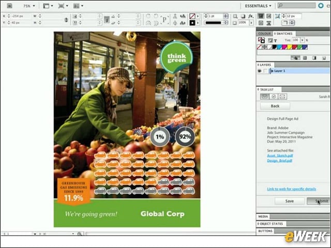Click the Go to Bridge icon in top bar
The height and width of the screenshot is (248, 331).
pyautogui.click(x=9, y=6)
